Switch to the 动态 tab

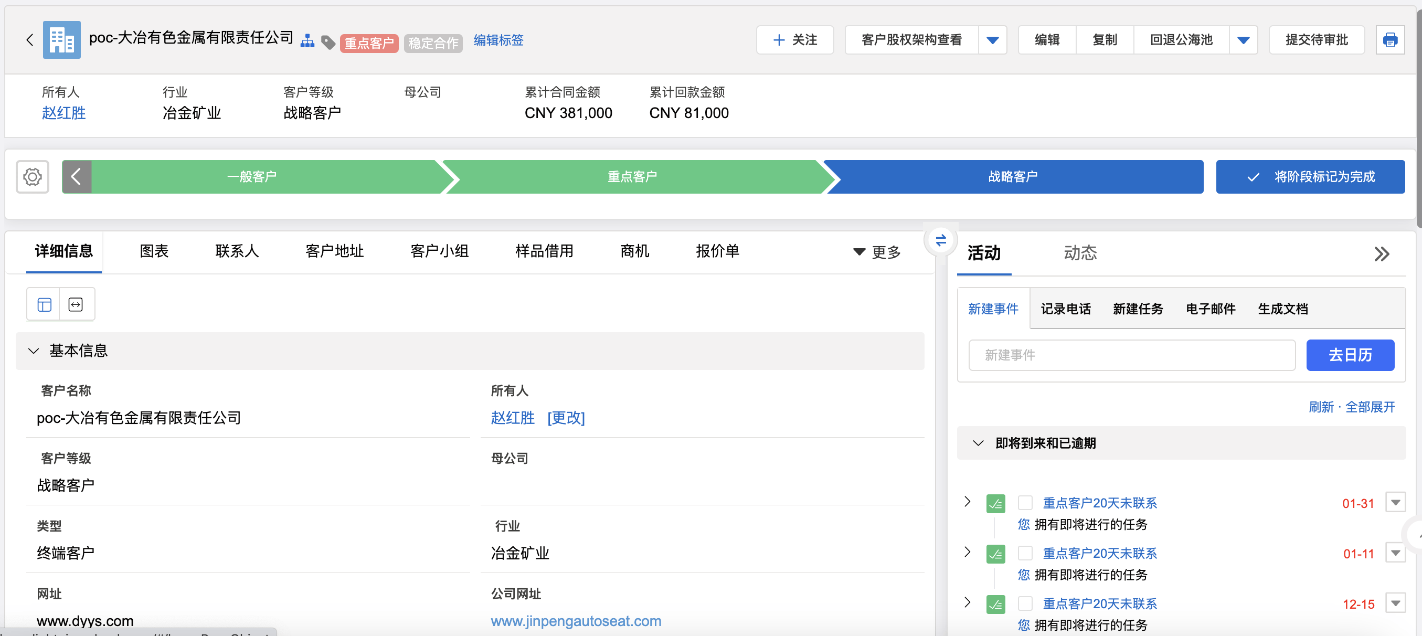1080,253
